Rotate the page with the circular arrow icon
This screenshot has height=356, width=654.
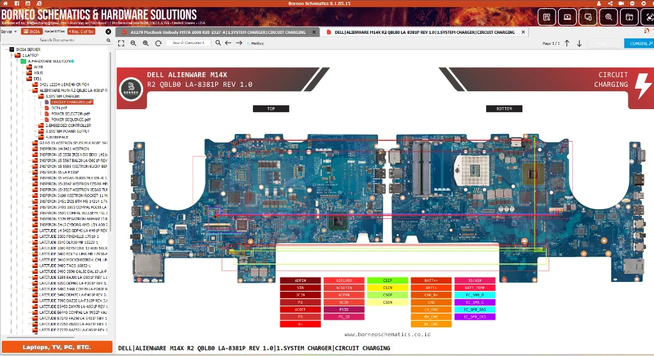[158, 43]
